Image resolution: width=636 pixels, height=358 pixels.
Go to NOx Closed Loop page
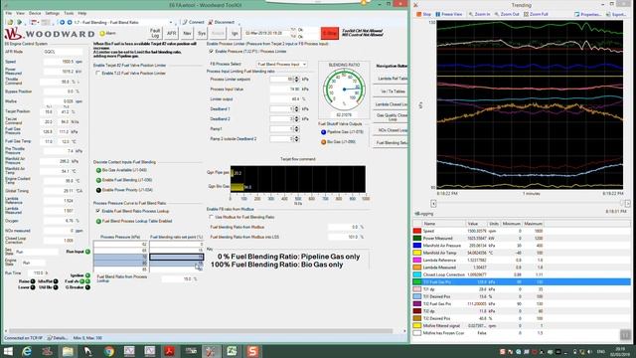pos(392,130)
